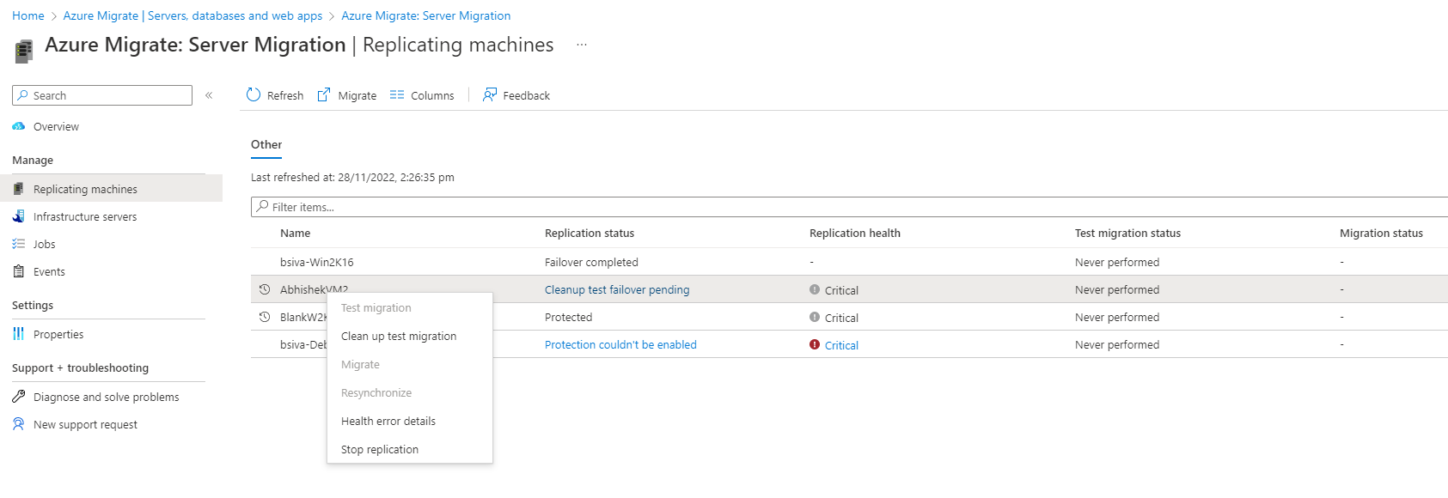This screenshot has width=1448, height=498.
Task: Choose Stop replication from context menu
Action: pyautogui.click(x=380, y=450)
